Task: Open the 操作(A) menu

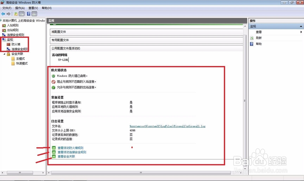Action: point(20,8)
